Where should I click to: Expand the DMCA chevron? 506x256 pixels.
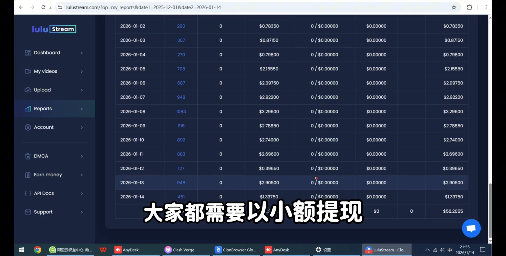[82, 156]
